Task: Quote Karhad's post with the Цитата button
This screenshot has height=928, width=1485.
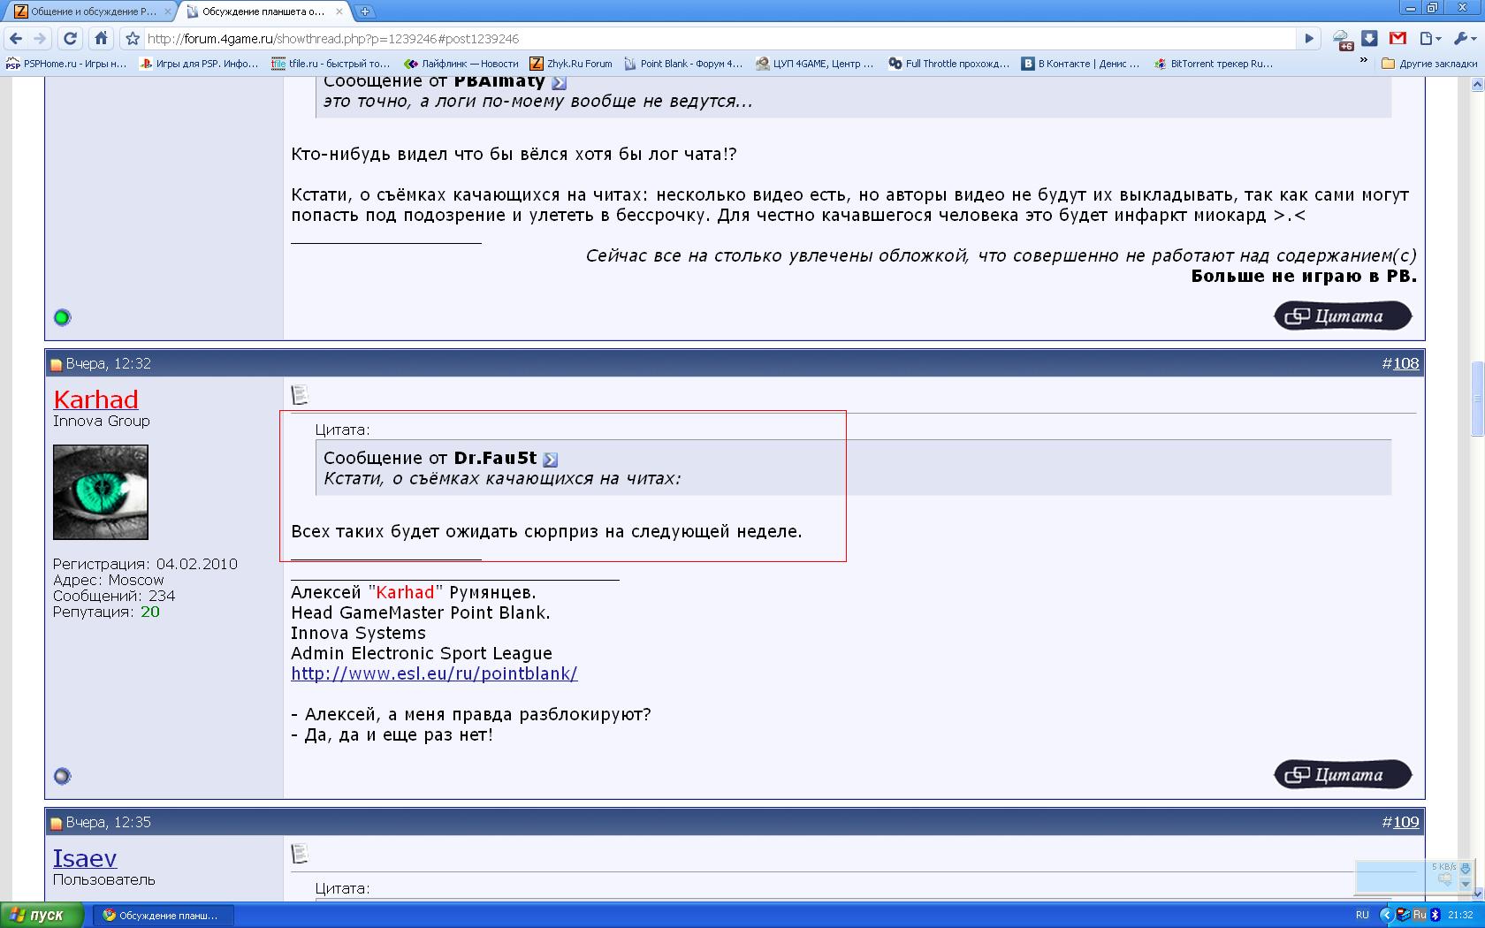Action: [x=1343, y=774]
